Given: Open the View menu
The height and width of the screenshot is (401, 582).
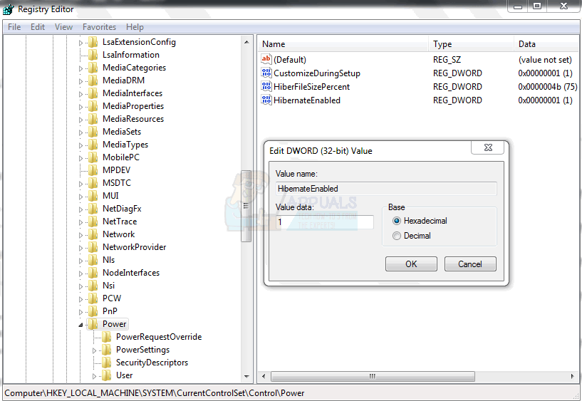Looking at the screenshot, I should (x=63, y=27).
